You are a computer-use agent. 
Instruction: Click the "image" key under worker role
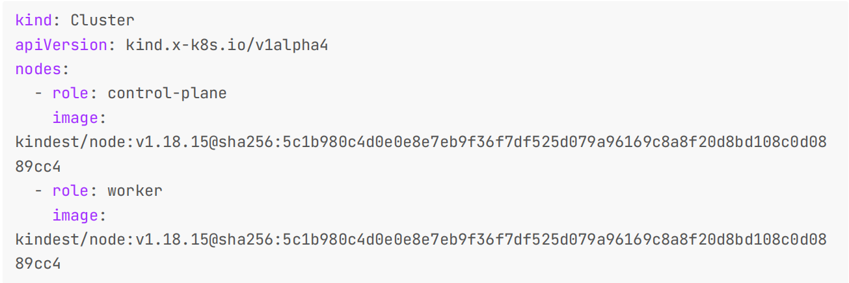coord(74,215)
